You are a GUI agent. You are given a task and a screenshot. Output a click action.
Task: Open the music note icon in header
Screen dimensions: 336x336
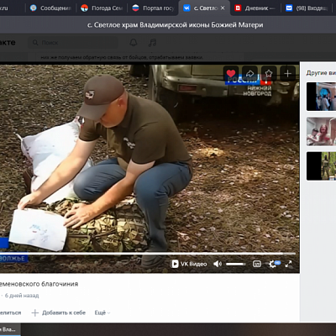[152, 43]
